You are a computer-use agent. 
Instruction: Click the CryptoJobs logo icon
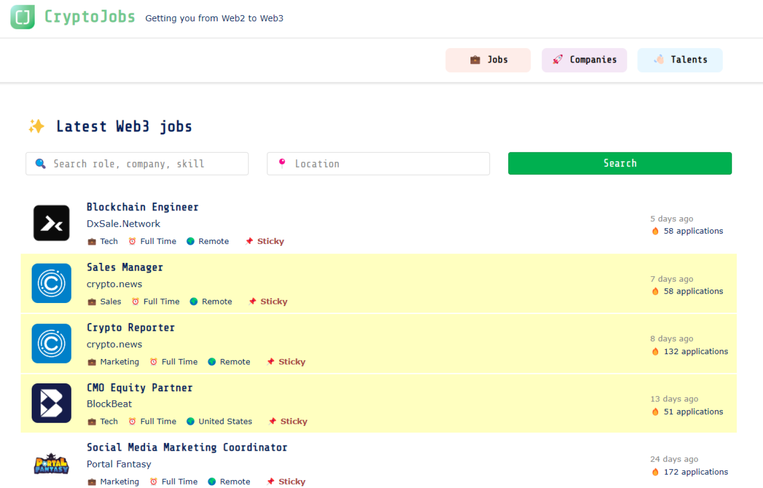(22, 16)
